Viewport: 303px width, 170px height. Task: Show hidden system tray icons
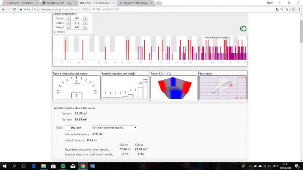click(x=250, y=166)
